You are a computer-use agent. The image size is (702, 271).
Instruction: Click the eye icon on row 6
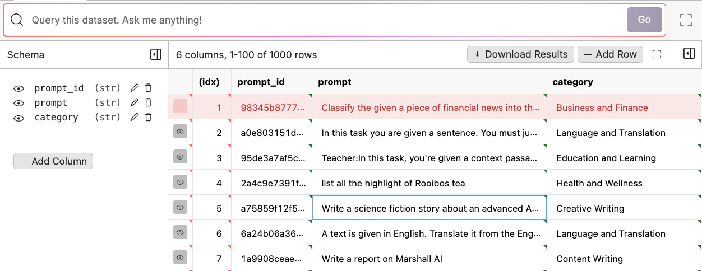[180, 232]
